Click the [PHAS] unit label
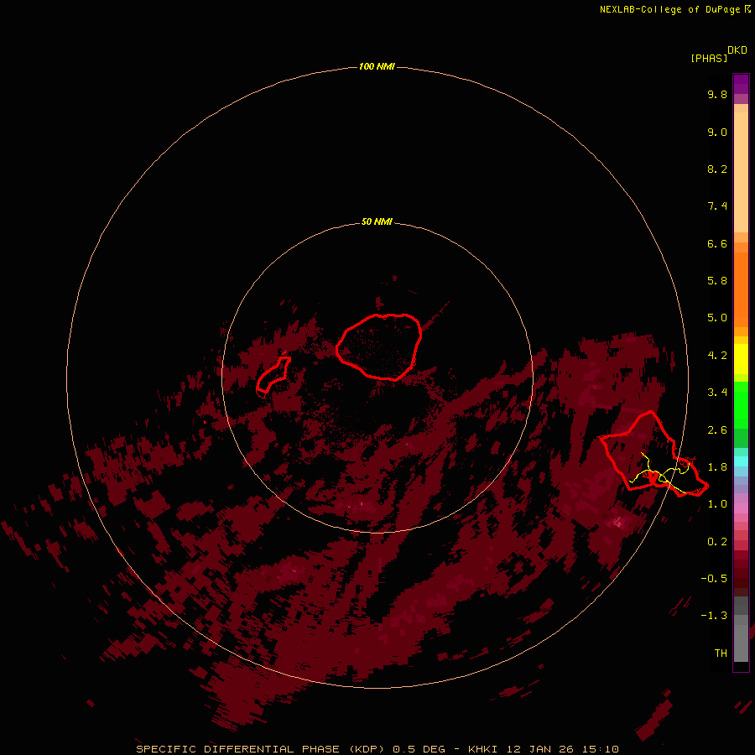 pyautogui.click(x=709, y=58)
